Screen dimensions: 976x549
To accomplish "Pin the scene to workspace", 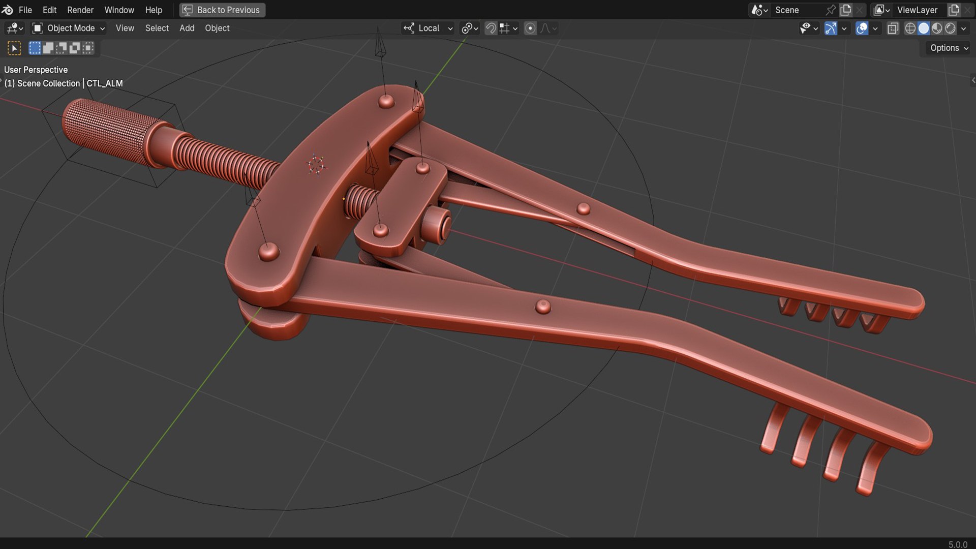I will click(x=831, y=10).
